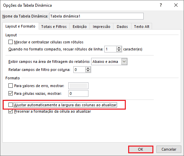The image size is (184, 156).
Task: Click the Cancelar button
Action: point(169,149)
